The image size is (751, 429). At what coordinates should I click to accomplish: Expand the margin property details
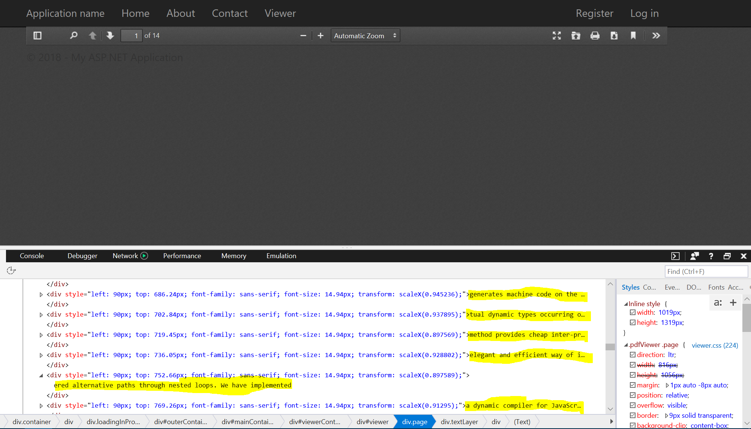click(667, 385)
